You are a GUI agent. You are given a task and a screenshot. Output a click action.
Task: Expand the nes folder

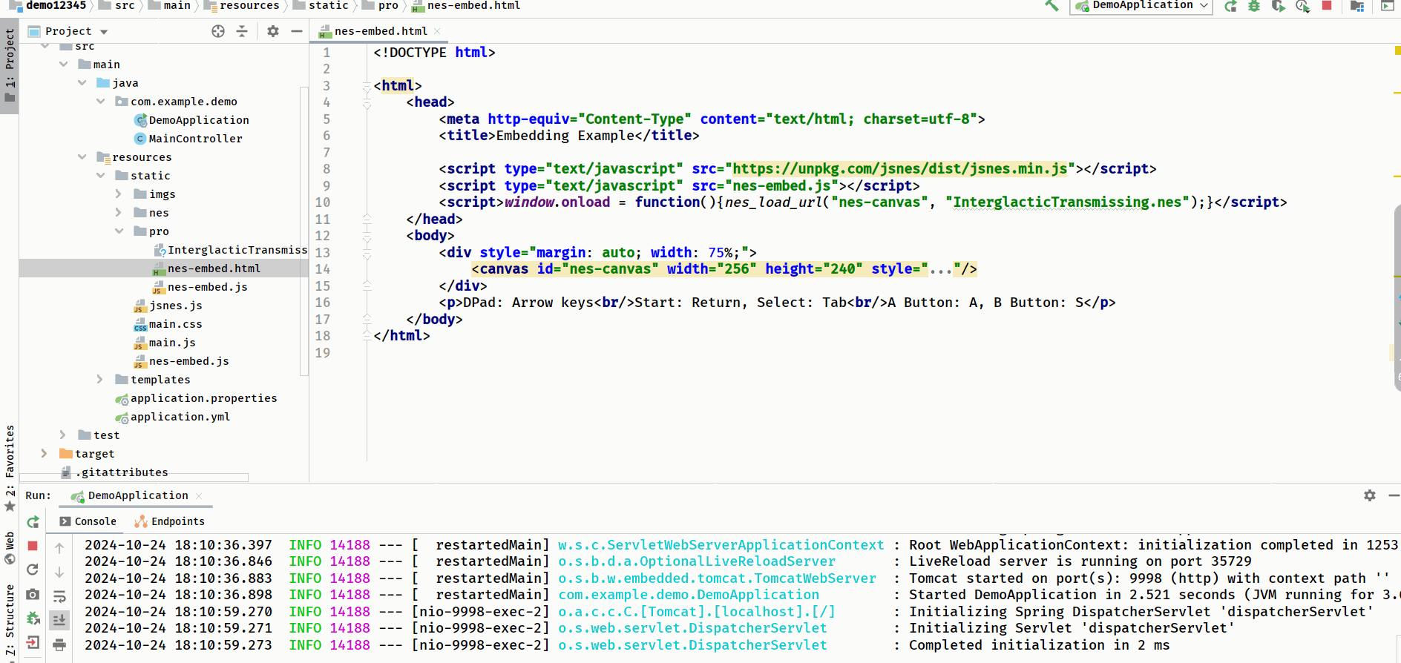(119, 213)
